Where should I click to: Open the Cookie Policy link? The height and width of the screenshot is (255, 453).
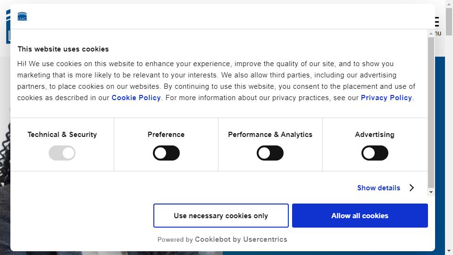[136, 98]
